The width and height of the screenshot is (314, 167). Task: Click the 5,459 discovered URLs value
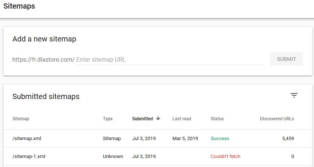pos(288,139)
